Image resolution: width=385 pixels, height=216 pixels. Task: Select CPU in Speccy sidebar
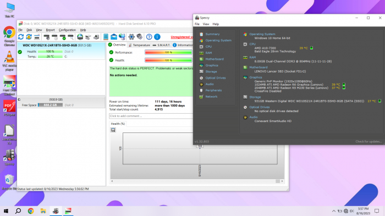pyautogui.click(x=208, y=47)
